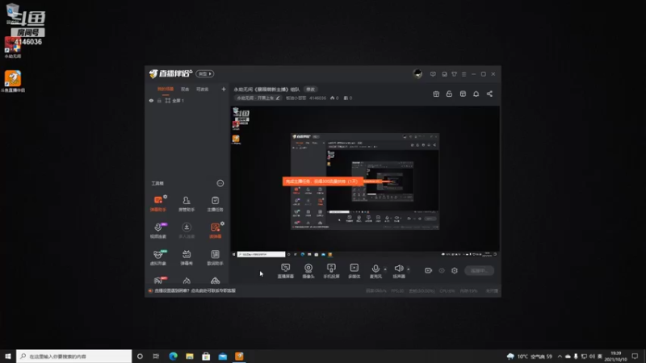Click the room number 4146036
646x363 pixels.
317,98
